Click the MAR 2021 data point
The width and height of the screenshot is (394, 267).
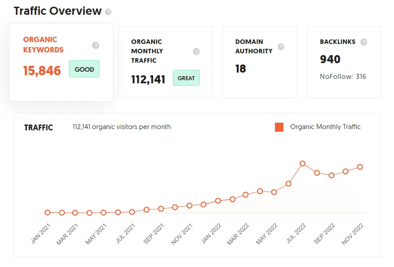(75, 213)
